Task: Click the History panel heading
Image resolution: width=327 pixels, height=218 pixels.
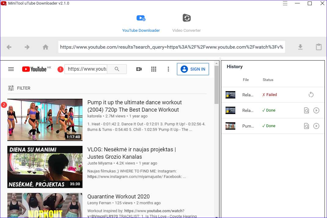Action: (235, 67)
